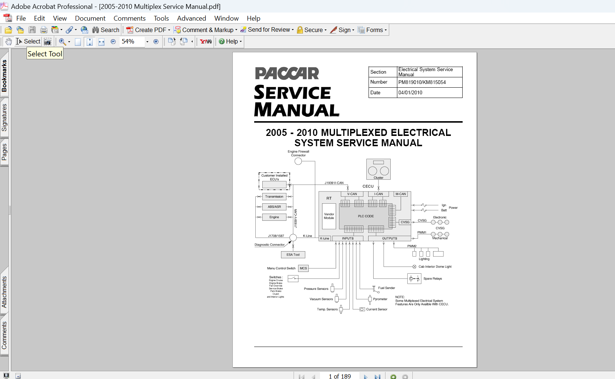Open the Comment & Markup dropdown
The width and height of the screenshot is (615, 379).
tap(236, 30)
